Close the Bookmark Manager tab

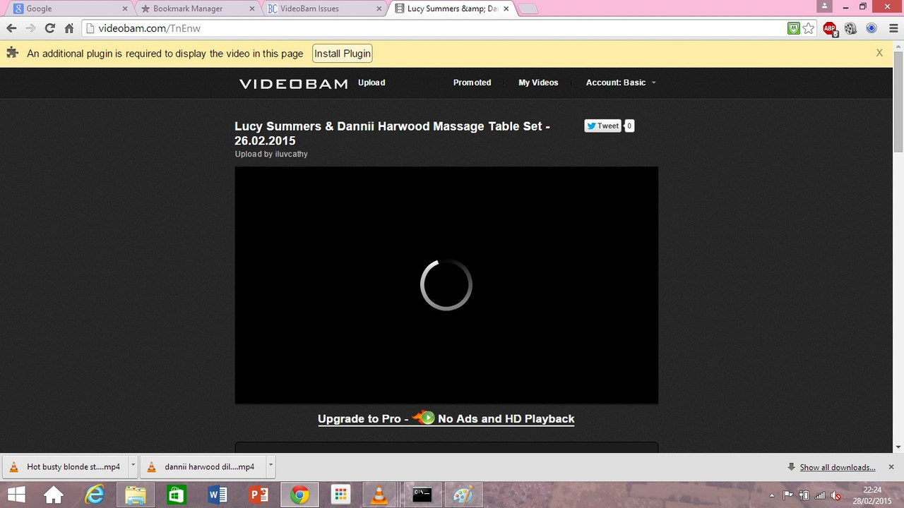pyautogui.click(x=252, y=8)
